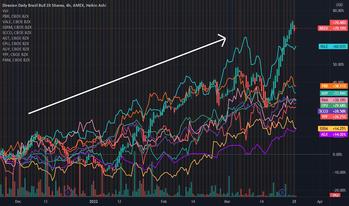Click the Feb date label
This screenshot has height=206, width=349.
click(164, 202)
